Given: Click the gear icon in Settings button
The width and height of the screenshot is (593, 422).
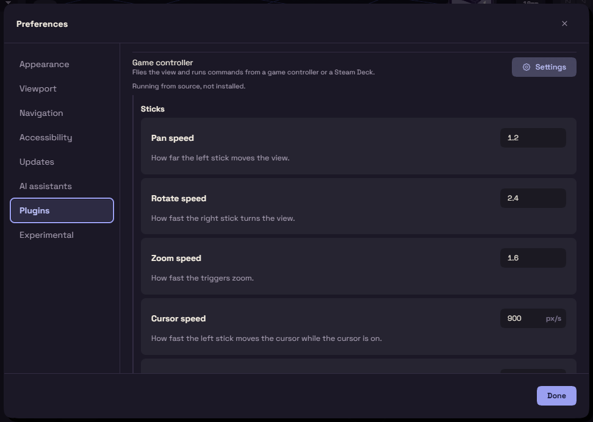Looking at the screenshot, I should click(x=526, y=67).
